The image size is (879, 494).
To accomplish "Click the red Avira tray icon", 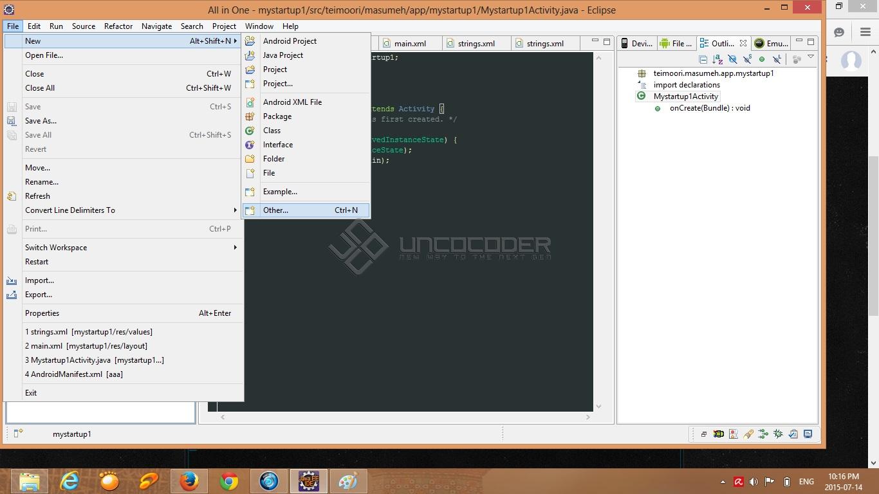I will point(738,481).
